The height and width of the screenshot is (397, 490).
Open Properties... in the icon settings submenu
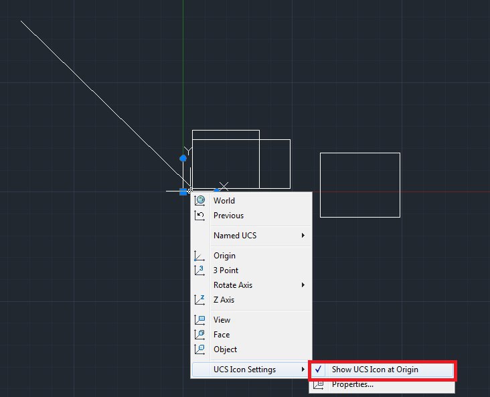click(x=382, y=384)
